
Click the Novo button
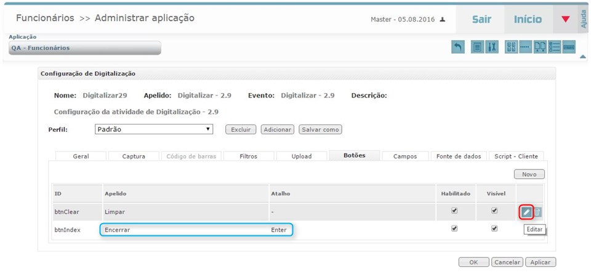[529, 174]
